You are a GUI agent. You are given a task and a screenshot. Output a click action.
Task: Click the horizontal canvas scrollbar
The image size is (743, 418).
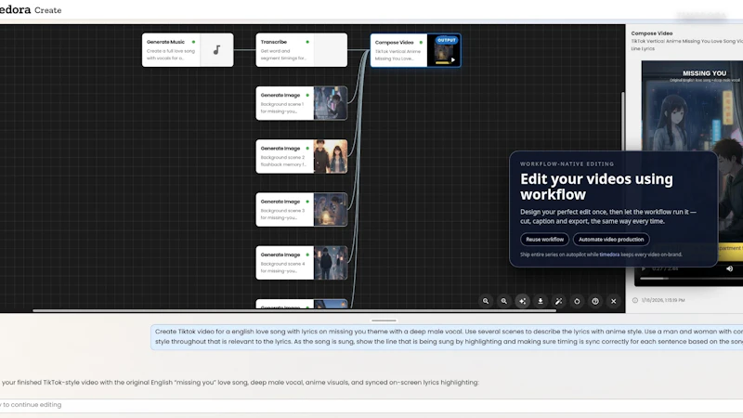[293, 310]
